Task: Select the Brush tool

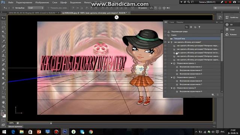Action: point(3,51)
